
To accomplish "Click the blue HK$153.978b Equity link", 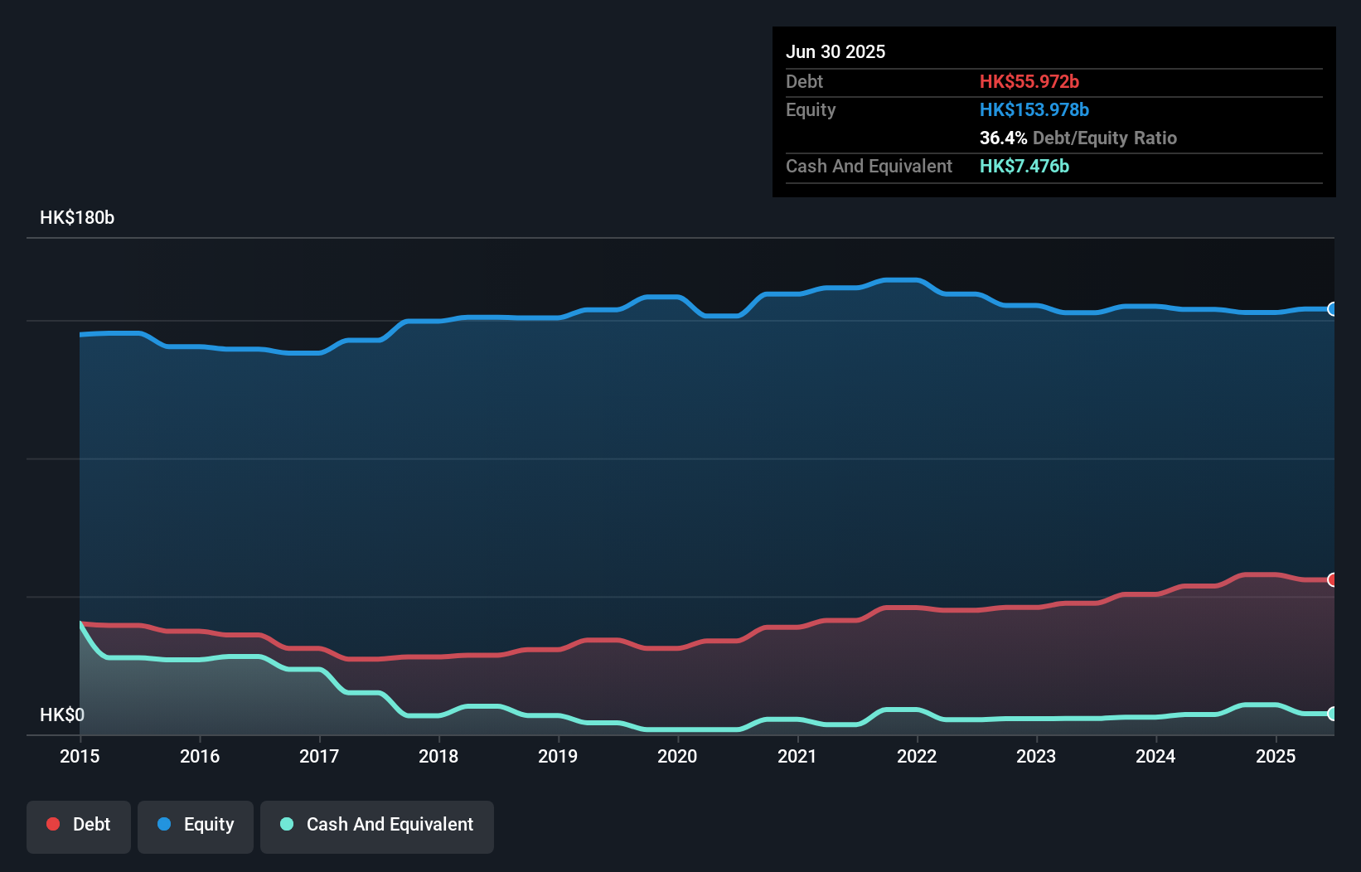I will pyautogui.click(x=1034, y=109).
